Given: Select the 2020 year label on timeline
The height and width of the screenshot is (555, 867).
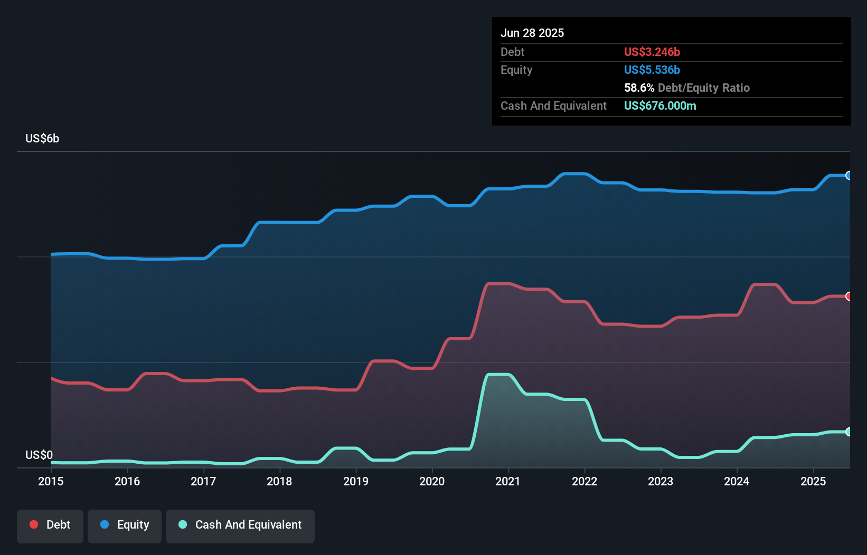Looking at the screenshot, I should pyautogui.click(x=432, y=482).
